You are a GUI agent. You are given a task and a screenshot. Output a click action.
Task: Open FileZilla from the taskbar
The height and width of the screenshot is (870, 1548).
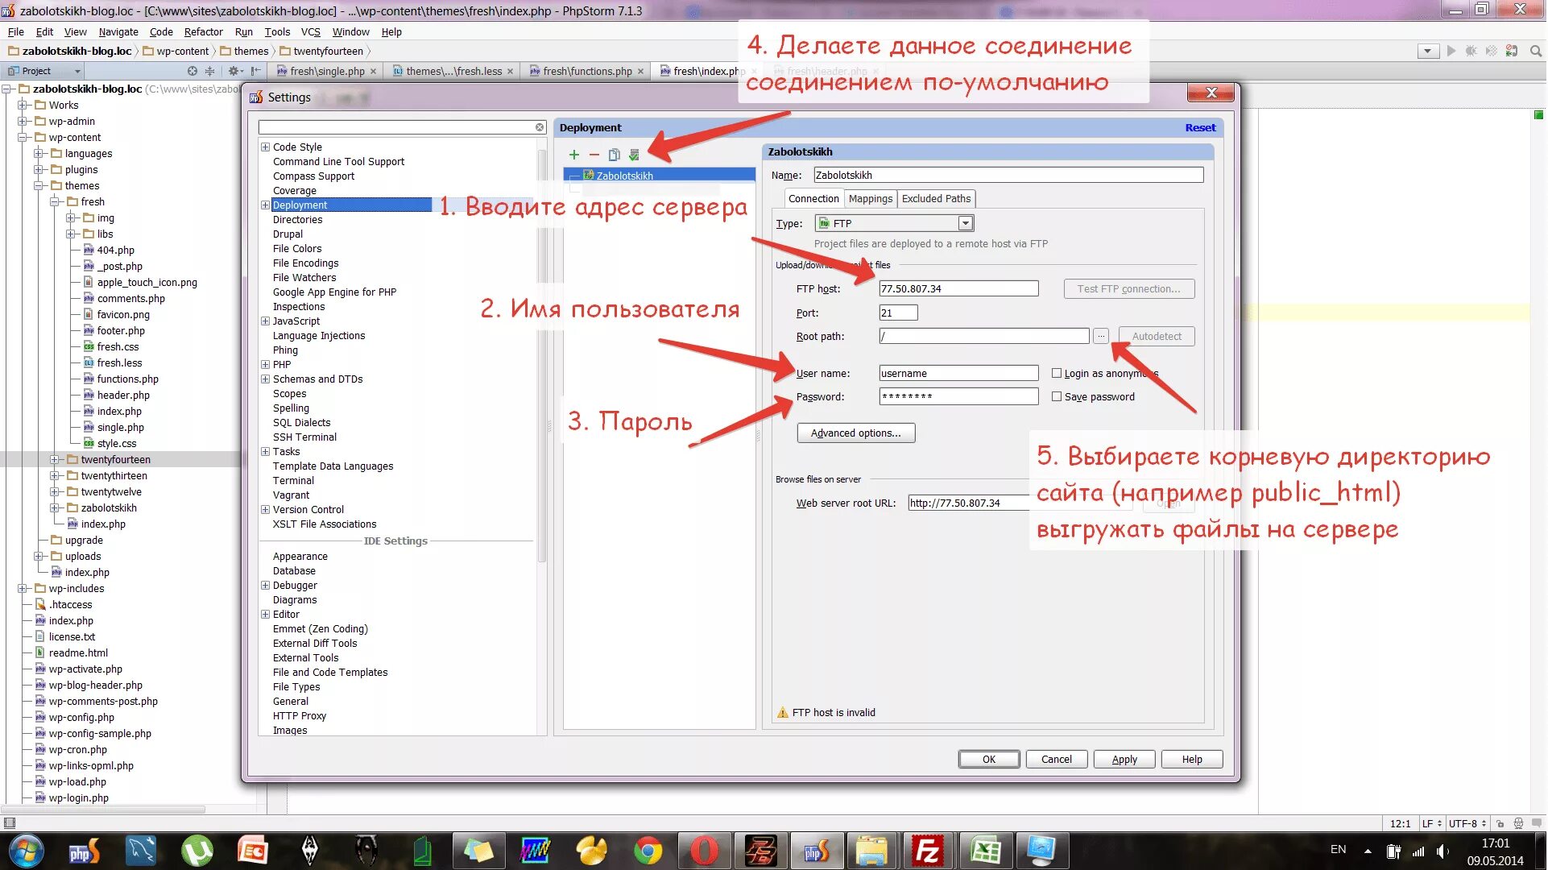[928, 851]
